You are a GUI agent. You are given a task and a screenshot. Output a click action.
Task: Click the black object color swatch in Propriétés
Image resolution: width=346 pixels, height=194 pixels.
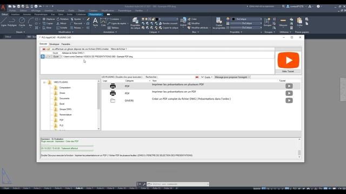point(233,19)
